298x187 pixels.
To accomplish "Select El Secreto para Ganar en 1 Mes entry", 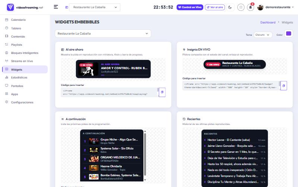I will coord(235,152).
